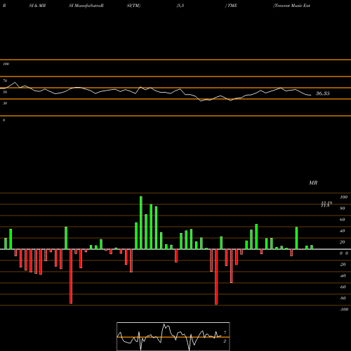
Task: Click the MR axis label -100
Action: tap(344, 310)
